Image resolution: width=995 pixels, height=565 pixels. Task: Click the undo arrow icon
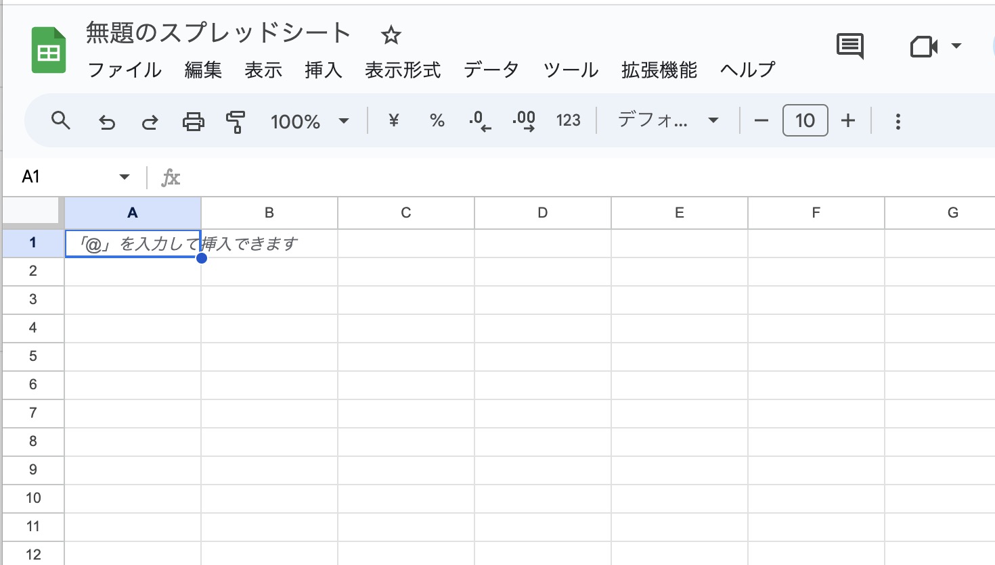(x=107, y=122)
